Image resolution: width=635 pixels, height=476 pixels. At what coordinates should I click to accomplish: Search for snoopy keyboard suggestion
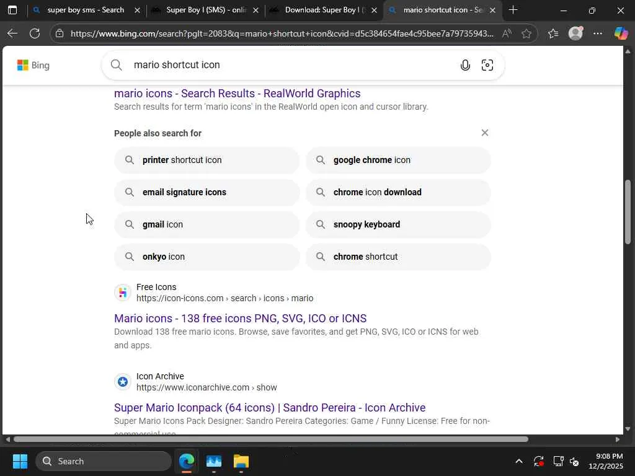pos(398,224)
